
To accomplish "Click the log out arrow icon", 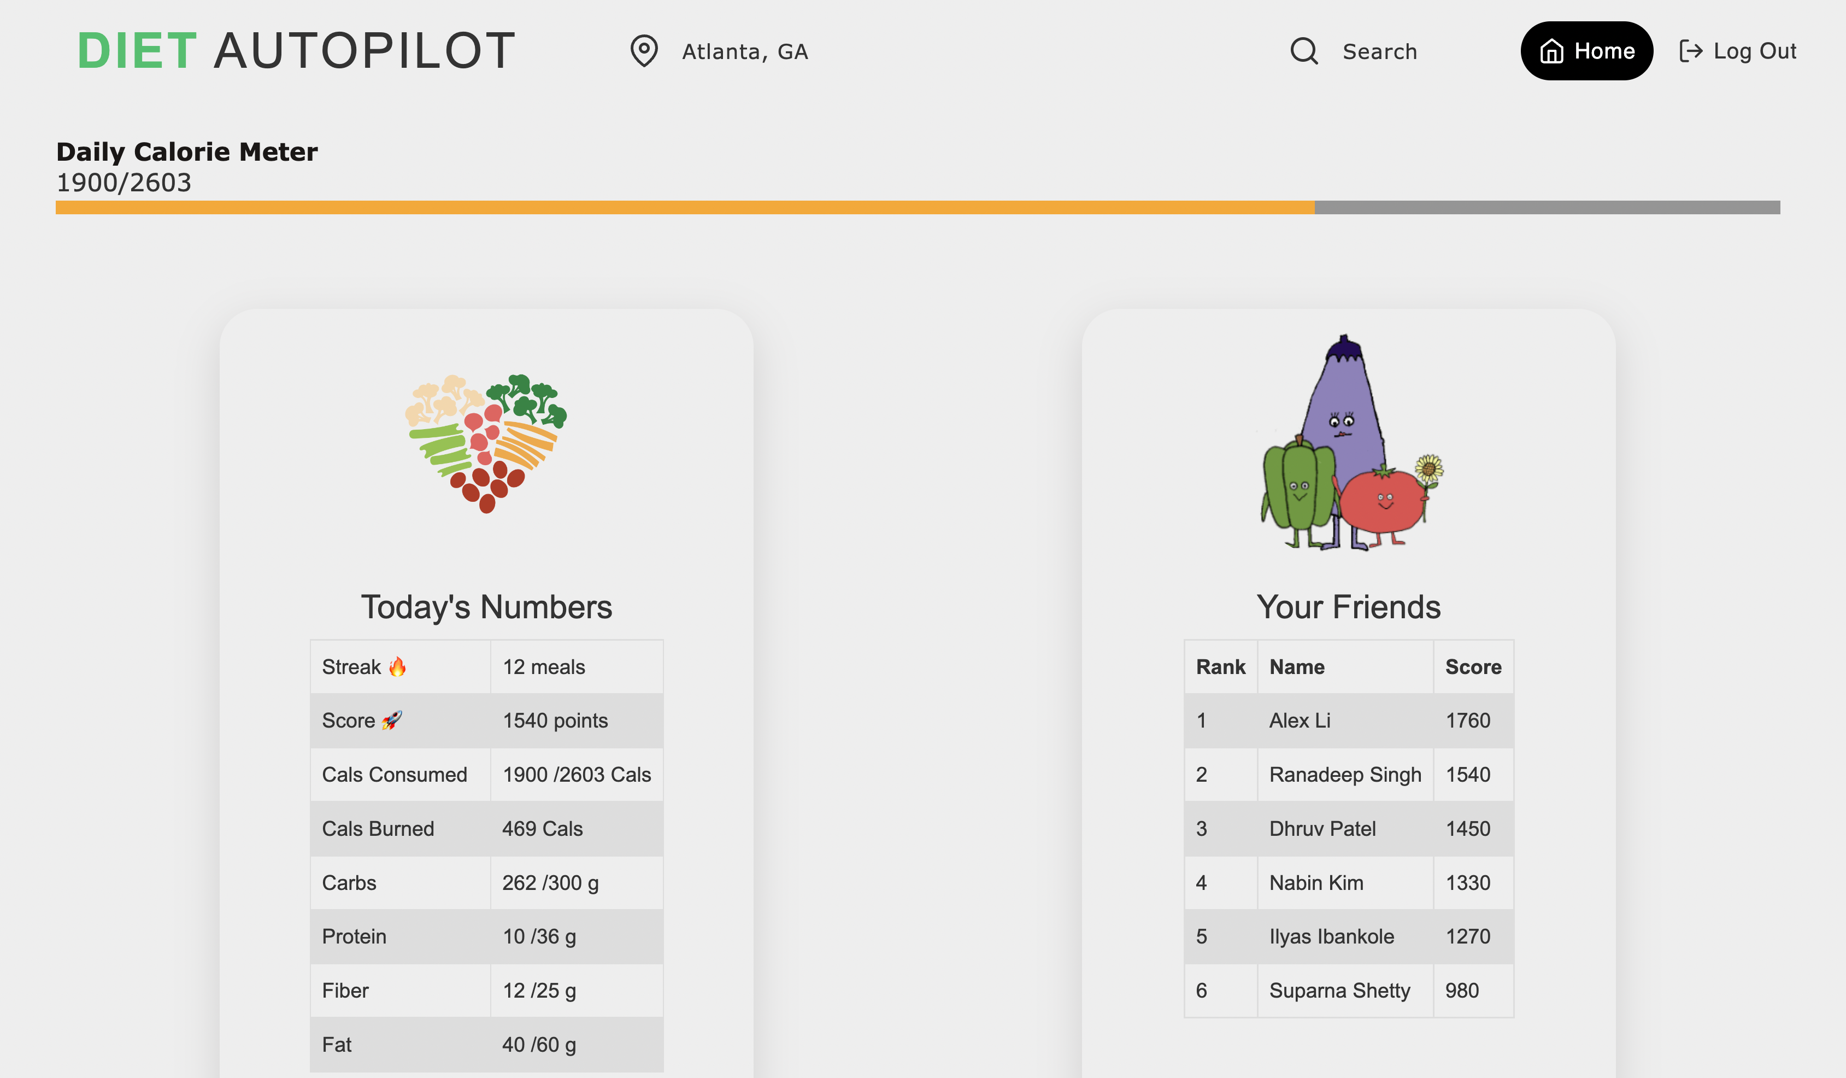I will click(1691, 51).
